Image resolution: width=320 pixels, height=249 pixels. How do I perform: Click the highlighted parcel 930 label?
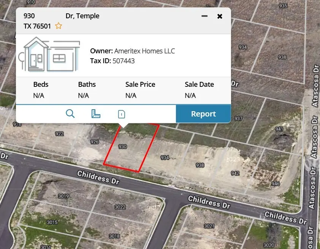tap(122, 147)
